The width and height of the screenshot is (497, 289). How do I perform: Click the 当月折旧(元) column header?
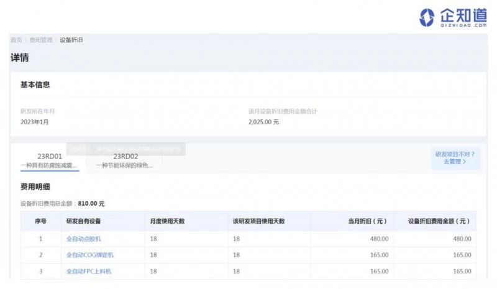(369, 221)
